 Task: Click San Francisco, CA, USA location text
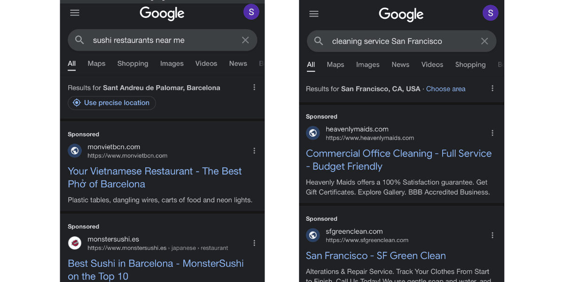pyautogui.click(x=381, y=89)
